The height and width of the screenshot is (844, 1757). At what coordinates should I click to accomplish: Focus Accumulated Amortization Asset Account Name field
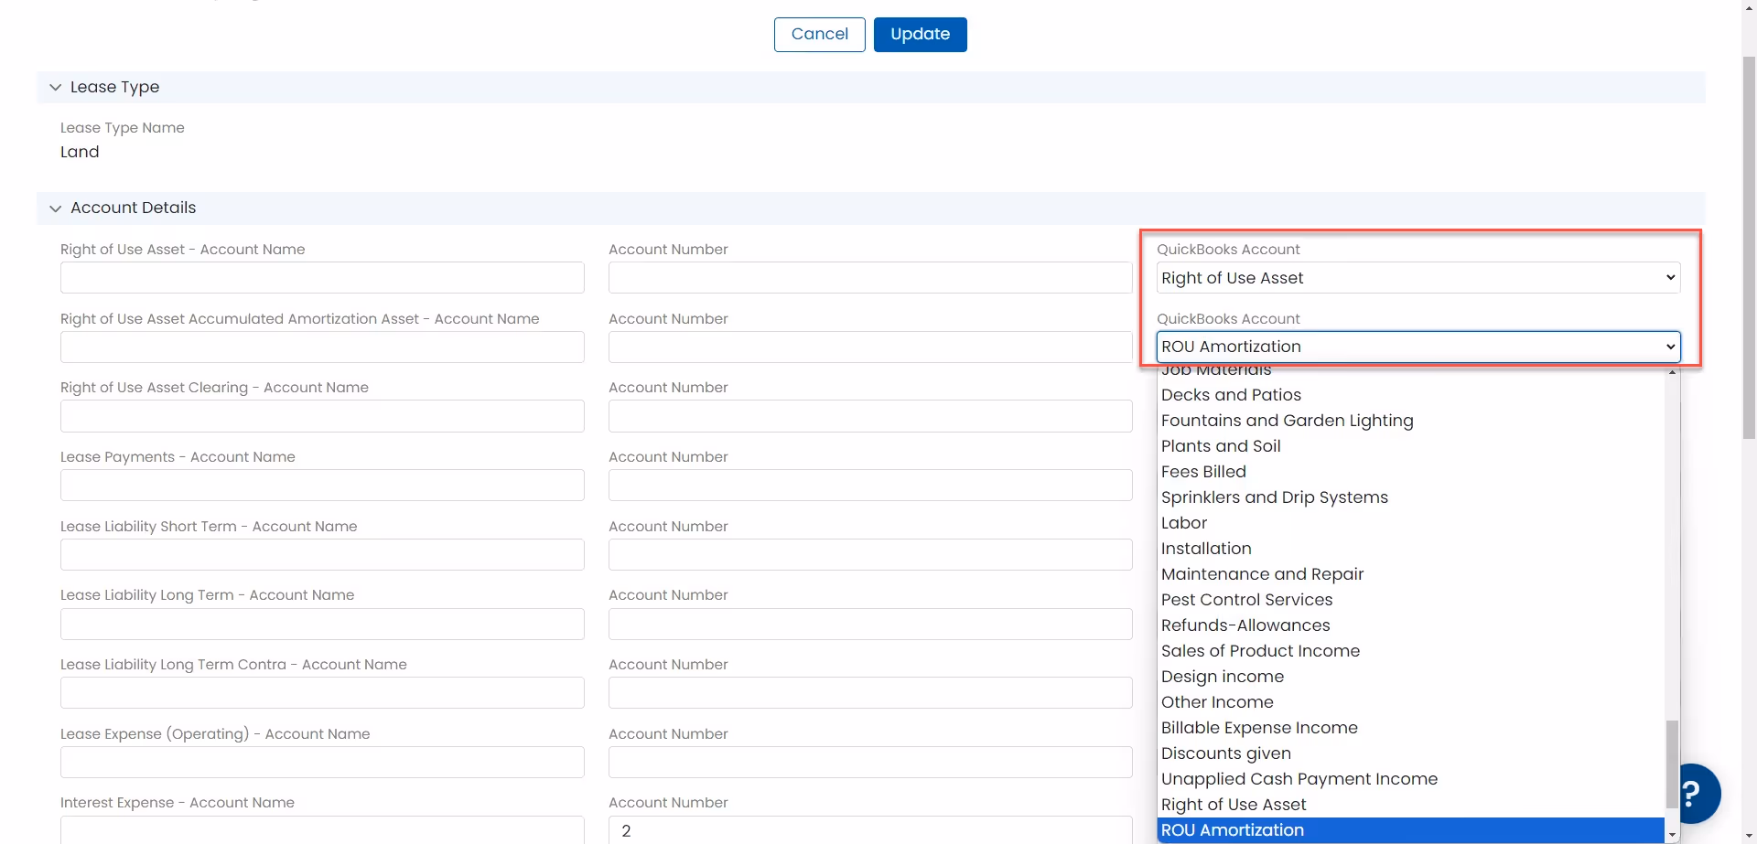click(x=322, y=347)
